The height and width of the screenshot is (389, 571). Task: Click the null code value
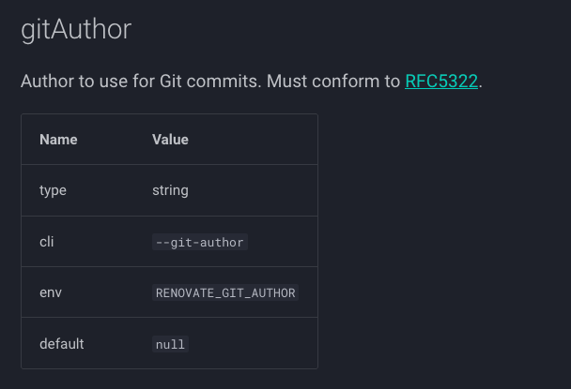(170, 344)
